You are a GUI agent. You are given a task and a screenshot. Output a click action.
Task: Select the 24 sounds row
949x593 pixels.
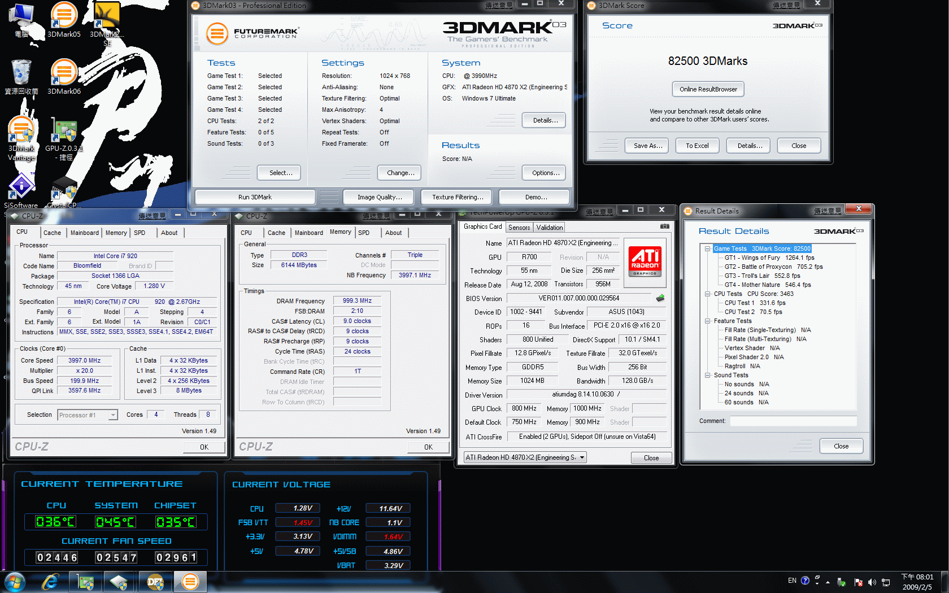click(x=747, y=393)
